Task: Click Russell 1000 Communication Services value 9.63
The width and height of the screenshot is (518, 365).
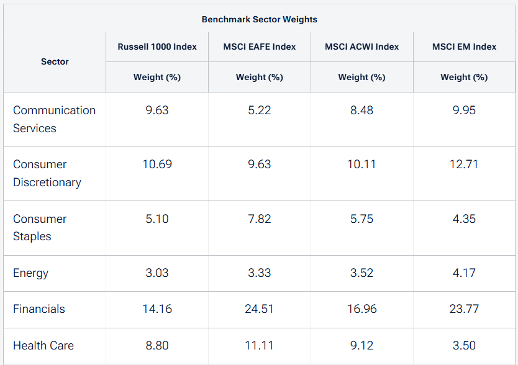Action: click(x=157, y=110)
